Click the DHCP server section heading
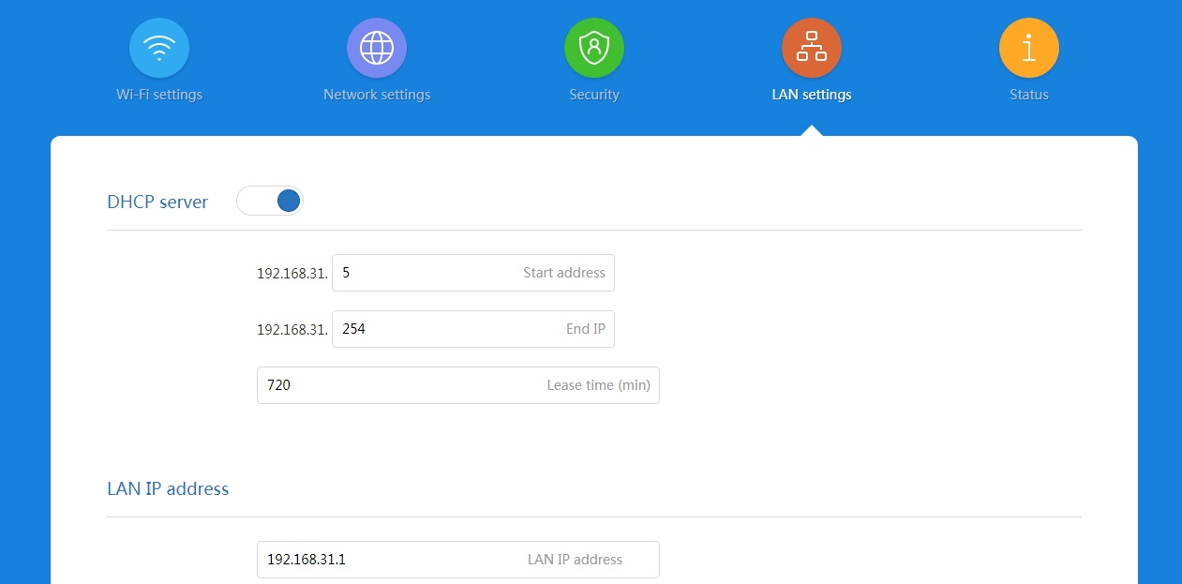Screen dimensions: 1182x584 tap(157, 202)
